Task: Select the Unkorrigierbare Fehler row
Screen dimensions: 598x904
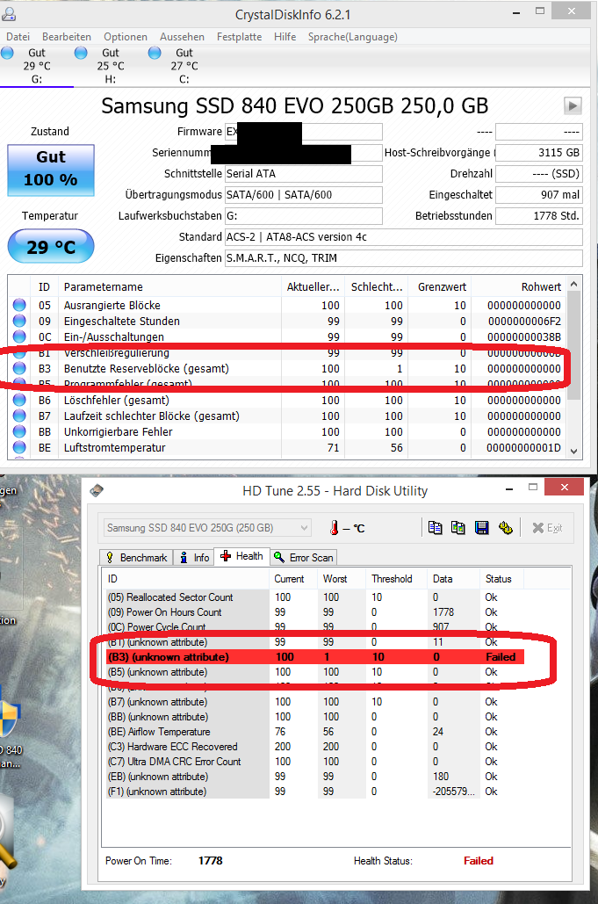Action: pos(287,432)
